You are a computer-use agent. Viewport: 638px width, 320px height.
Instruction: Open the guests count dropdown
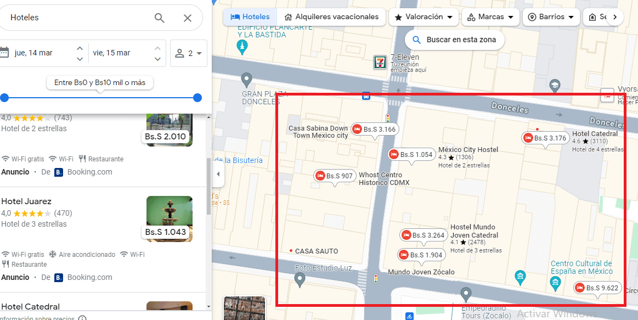pyautogui.click(x=188, y=53)
